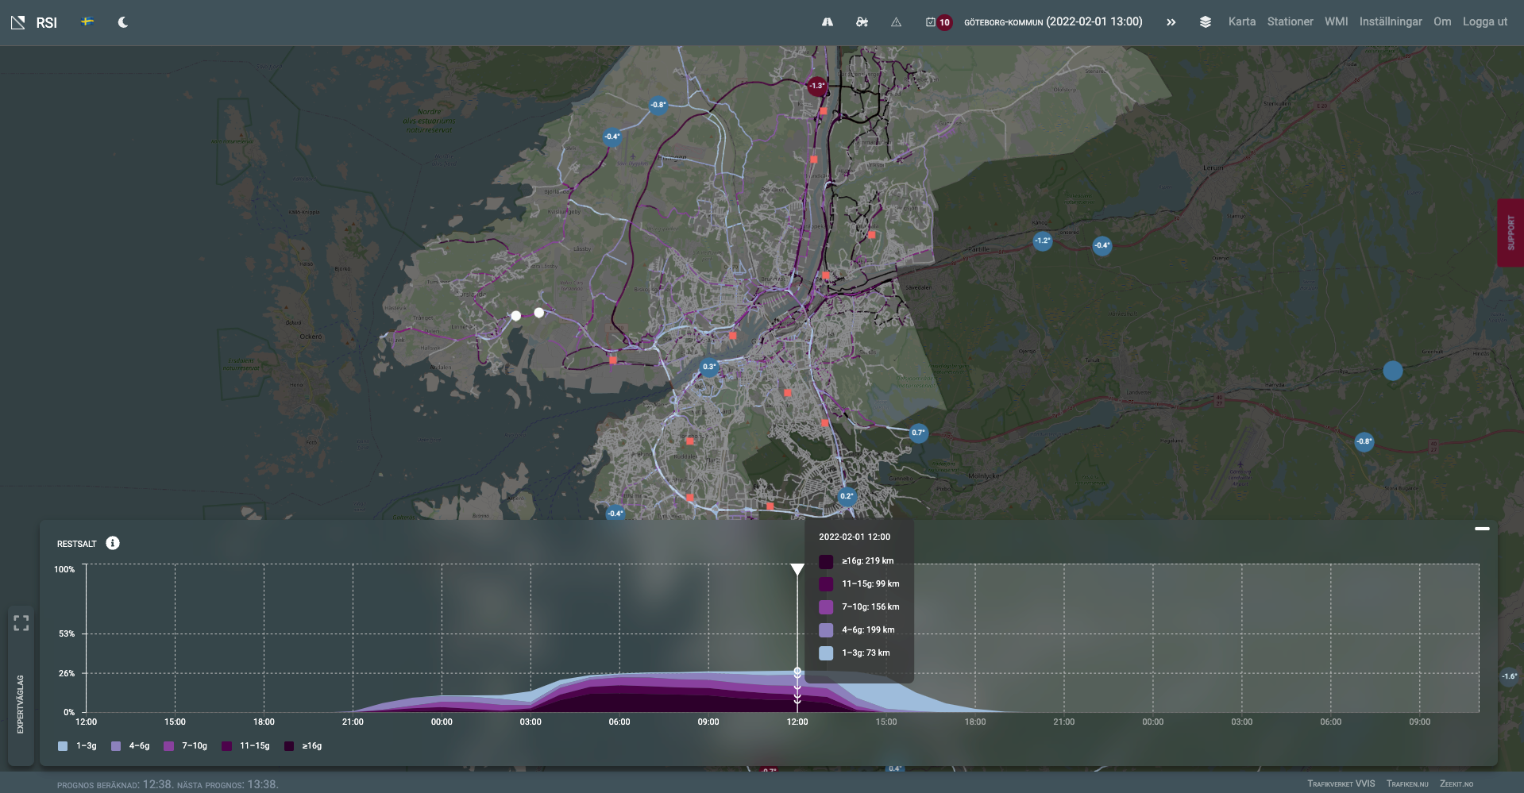Viewport: 1524px width, 793px height.
Task: Toggle dark mode moon icon
Action: tap(123, 22)
